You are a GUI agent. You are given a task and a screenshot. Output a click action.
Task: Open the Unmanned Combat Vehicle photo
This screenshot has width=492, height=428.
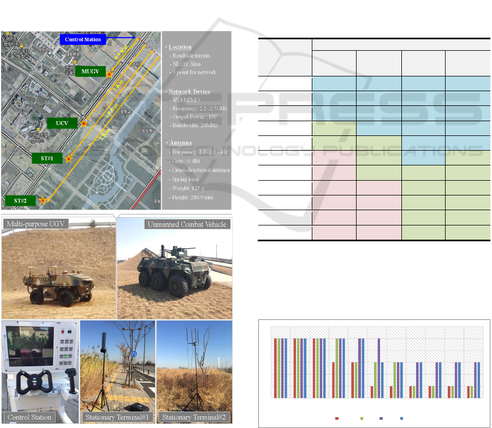tap(174, 267)
